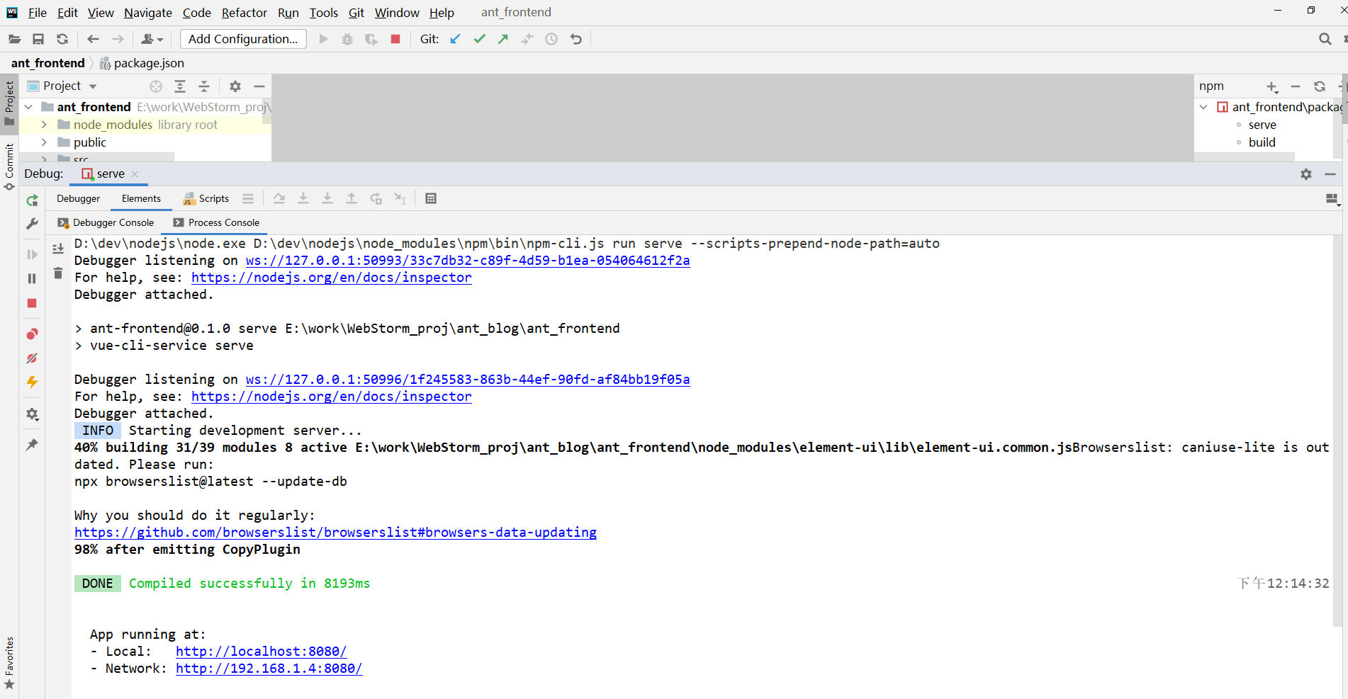Open the browserslist GitHub data-updating link
1348x699 pixels.
click(x=335, y=533)
